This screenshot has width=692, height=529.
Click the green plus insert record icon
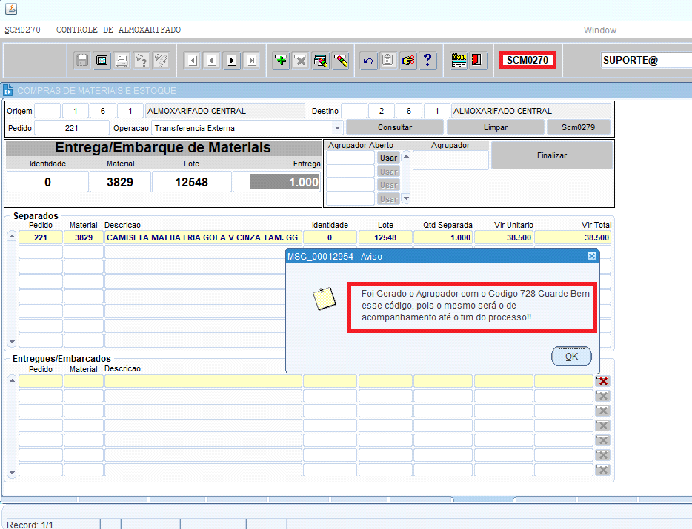coord(281,61)
